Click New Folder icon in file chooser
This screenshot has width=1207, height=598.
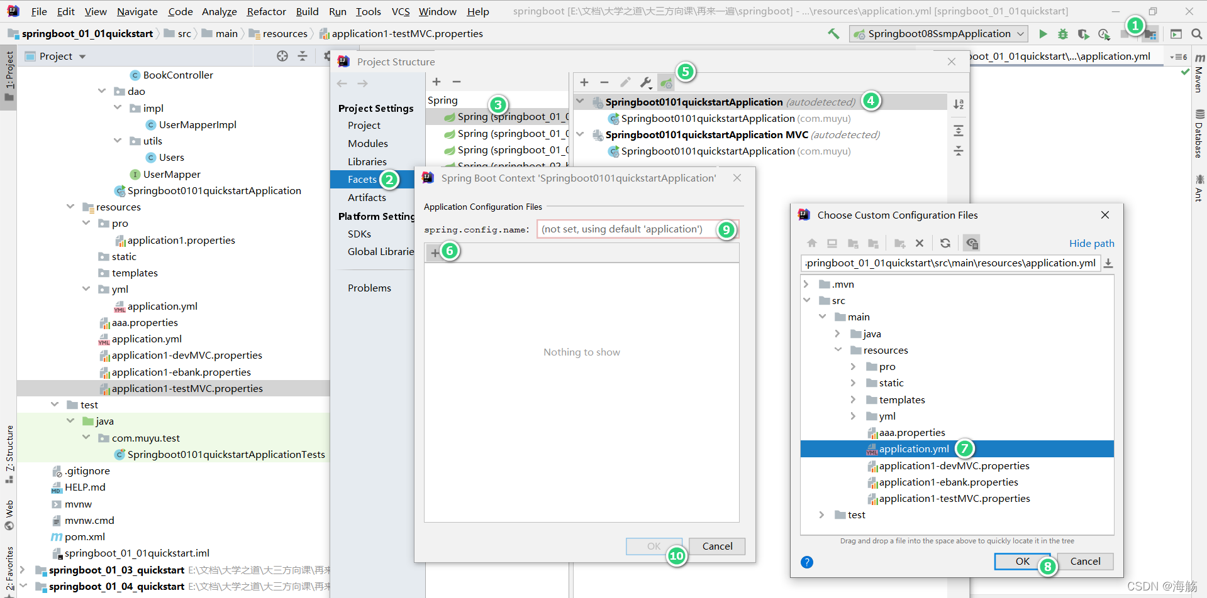coord(900,243)
